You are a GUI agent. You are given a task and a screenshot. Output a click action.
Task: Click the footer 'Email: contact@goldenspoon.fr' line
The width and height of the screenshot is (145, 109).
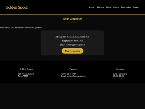[x=74, y=76]
